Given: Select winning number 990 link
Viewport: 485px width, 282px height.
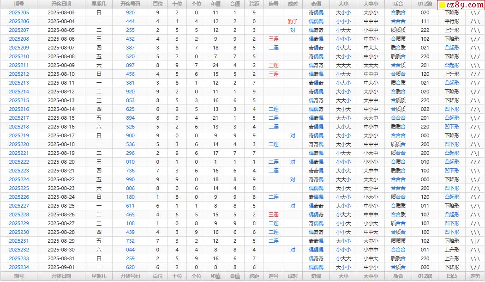Looking at the screenshot, I should [x=130, y=179].
